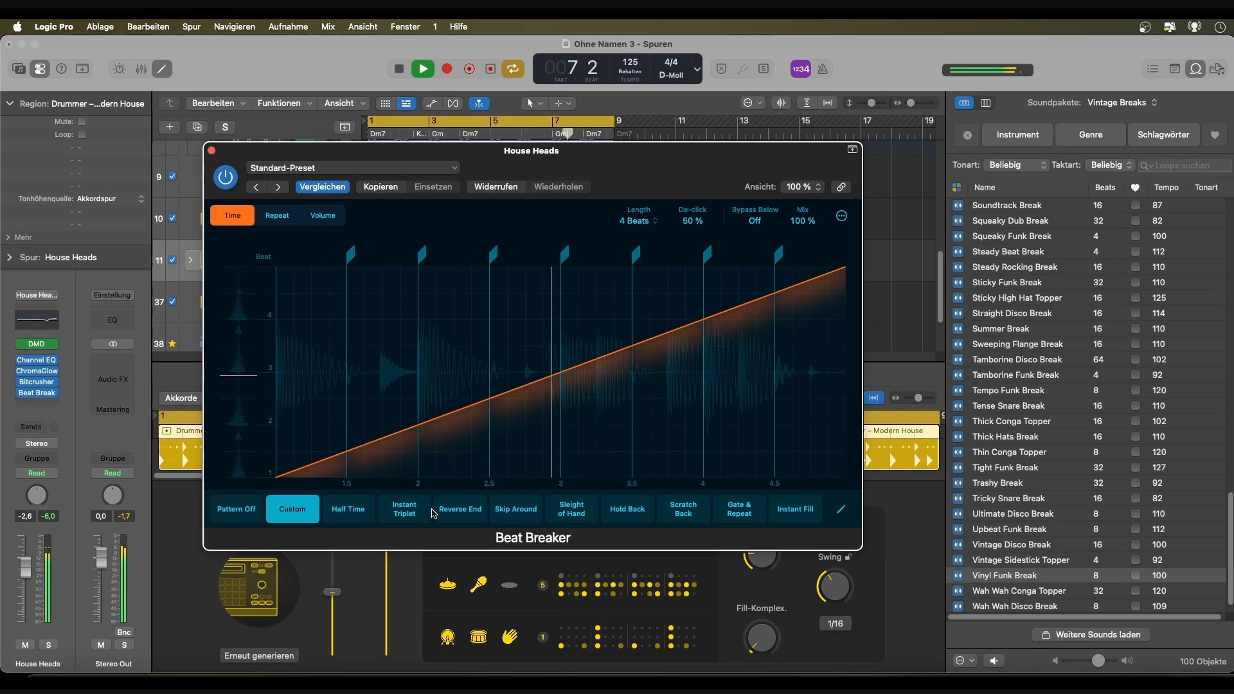
Task: Enable the Mute checkbox in the region inspector
Action: tap(82, 121)
